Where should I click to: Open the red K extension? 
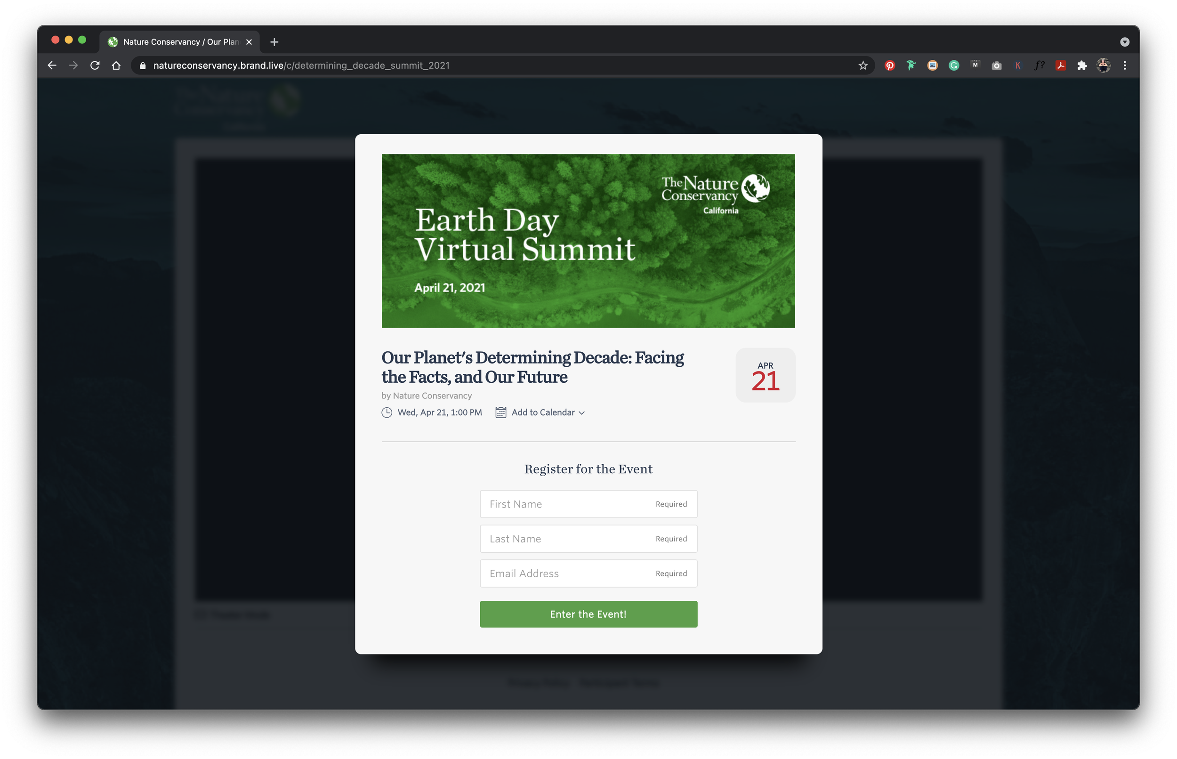pos(1018,65)
